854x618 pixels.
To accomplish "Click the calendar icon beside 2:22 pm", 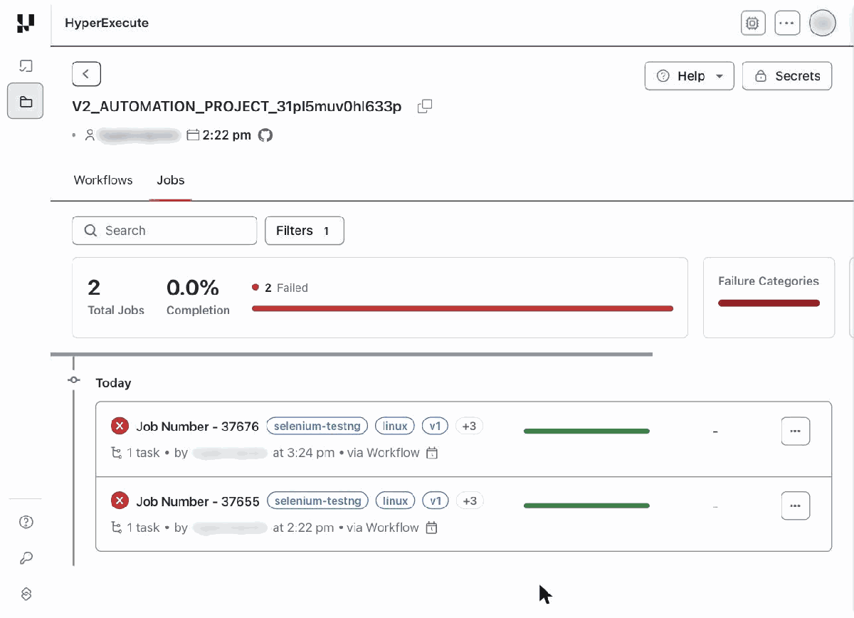I will tap(192, 135).
